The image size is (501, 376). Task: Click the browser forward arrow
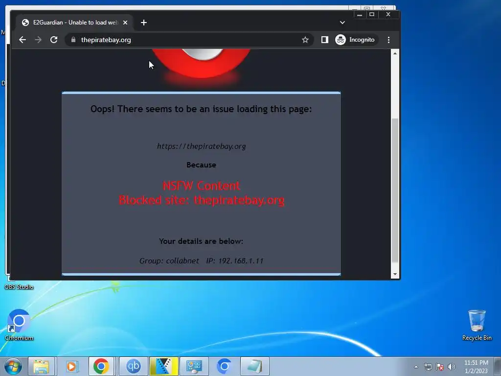pos(38,40)
